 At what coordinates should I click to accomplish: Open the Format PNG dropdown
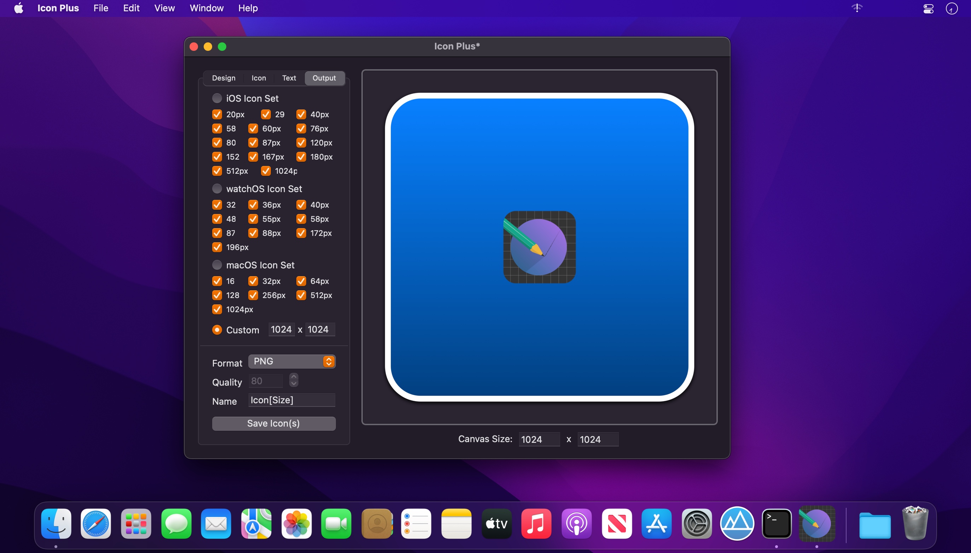292,361
